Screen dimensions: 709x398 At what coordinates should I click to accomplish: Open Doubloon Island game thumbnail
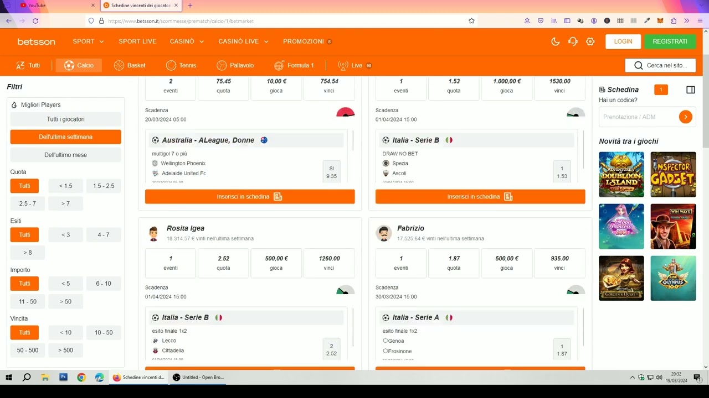[x=621, y=175]
